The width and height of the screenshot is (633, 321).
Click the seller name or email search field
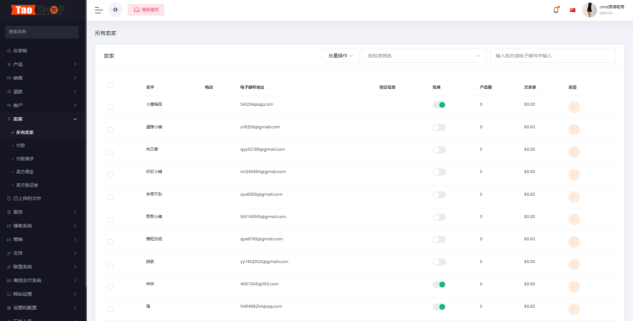[x=552, y=56]
